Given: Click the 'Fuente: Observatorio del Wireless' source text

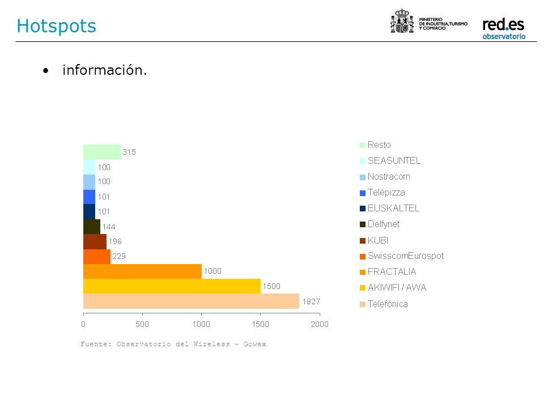Looking at the screenshot, I should point(173,344).
